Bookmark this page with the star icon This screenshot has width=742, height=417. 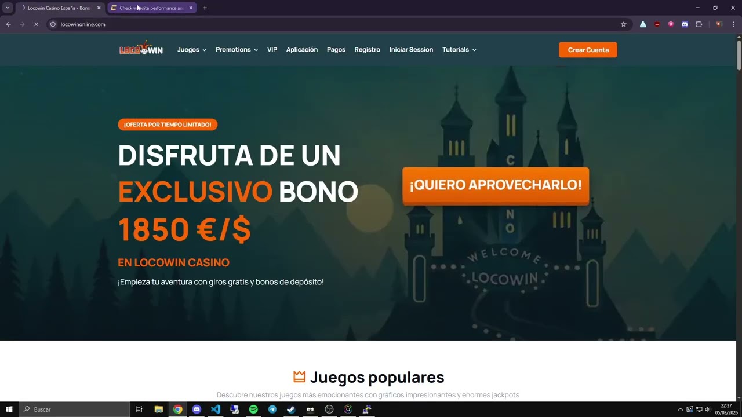point(624,24)
